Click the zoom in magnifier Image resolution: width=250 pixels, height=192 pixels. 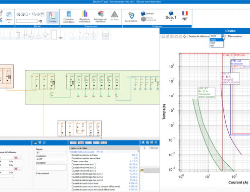click(x=18, y=14)
